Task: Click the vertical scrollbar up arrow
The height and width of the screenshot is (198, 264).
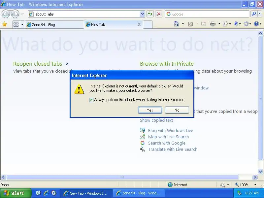Action: 260,33
